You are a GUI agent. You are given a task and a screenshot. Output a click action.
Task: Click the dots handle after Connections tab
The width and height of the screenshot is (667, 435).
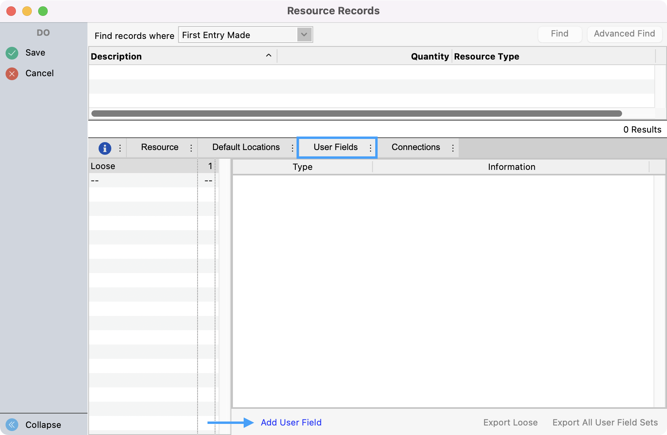(x=453, y=148)
